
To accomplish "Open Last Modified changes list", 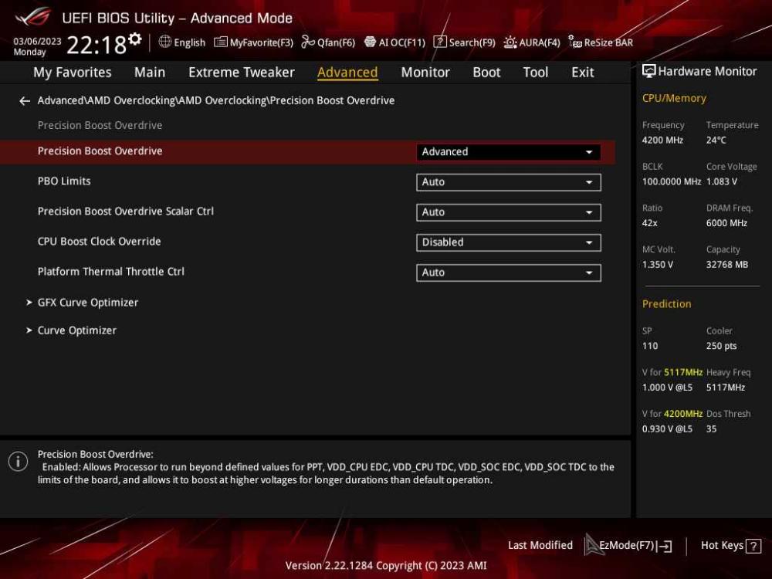I will [x=540, y=545].
